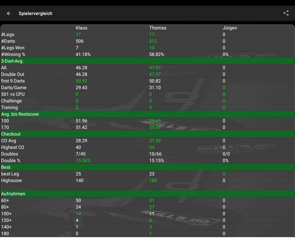Click the #Winning % row label
This screenshot has height=238, width=295.
pyautogui.click(x=13, y=55)
